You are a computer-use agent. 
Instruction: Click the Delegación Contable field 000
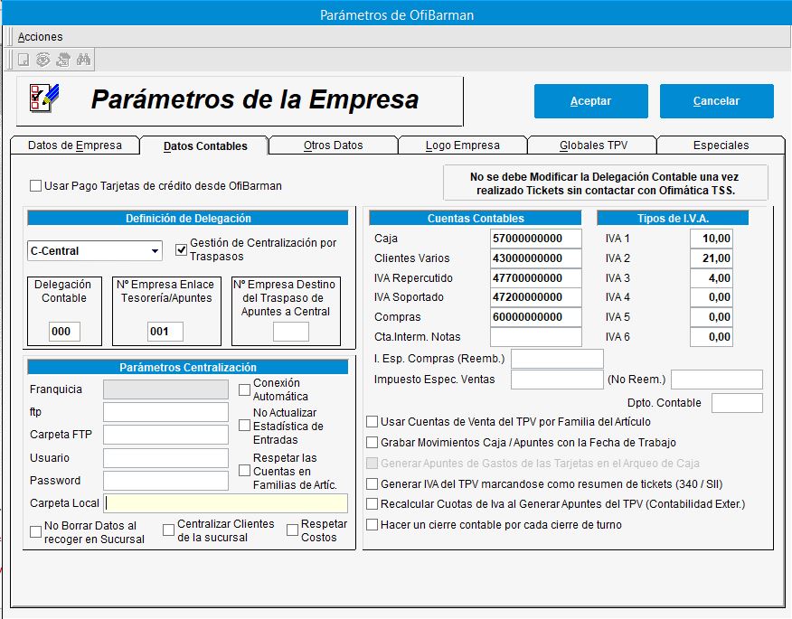pyautogui.click(x=65, y=332)
